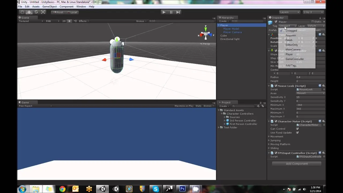Choose Player tag from tag menu
343x193 pixels.
[x=297, y=54]
